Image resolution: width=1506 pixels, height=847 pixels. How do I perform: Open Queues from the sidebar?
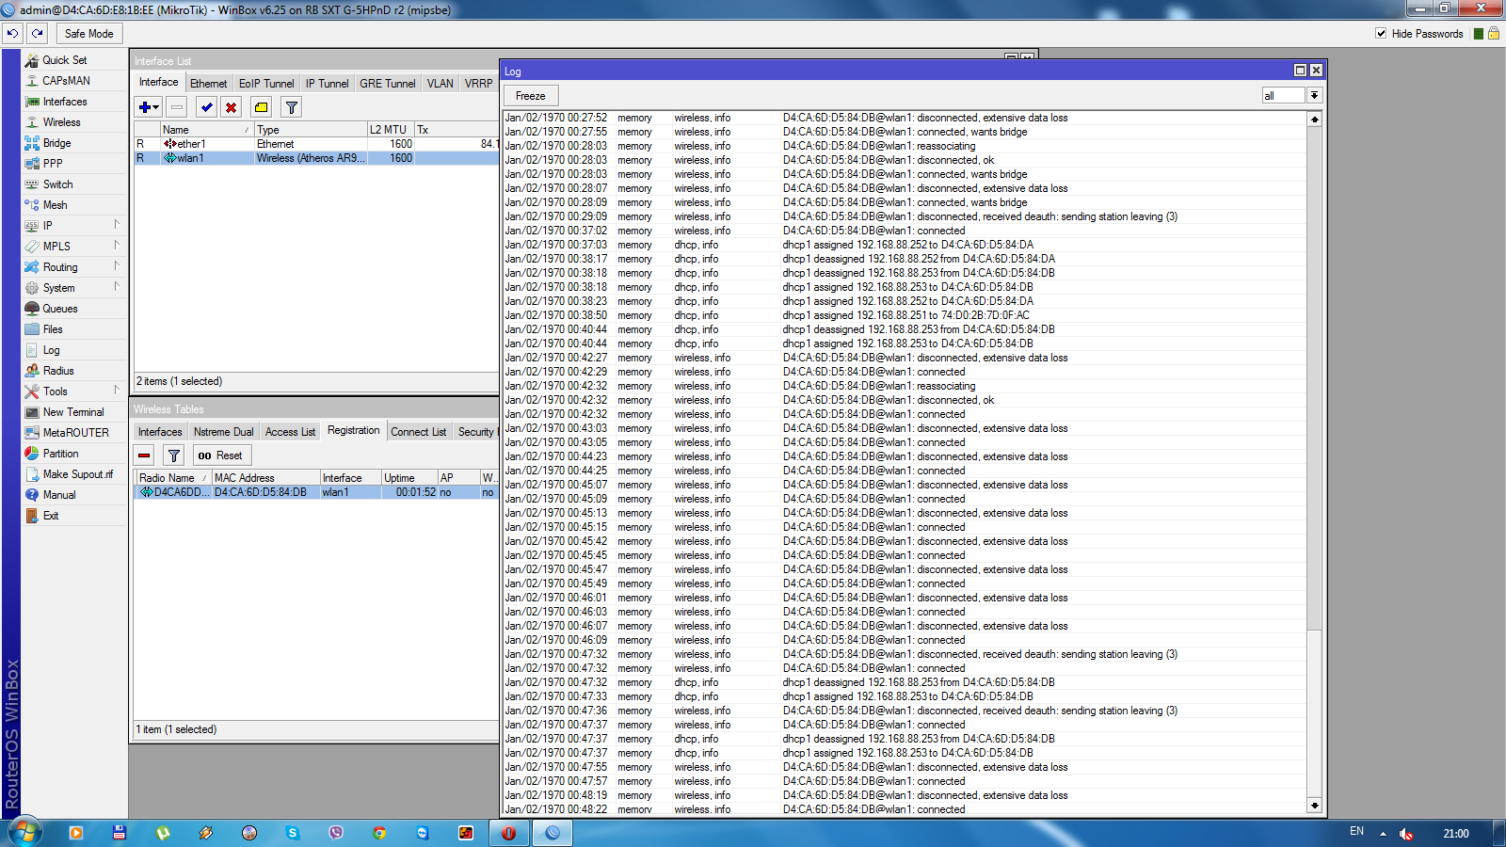(x=60, y=309)
